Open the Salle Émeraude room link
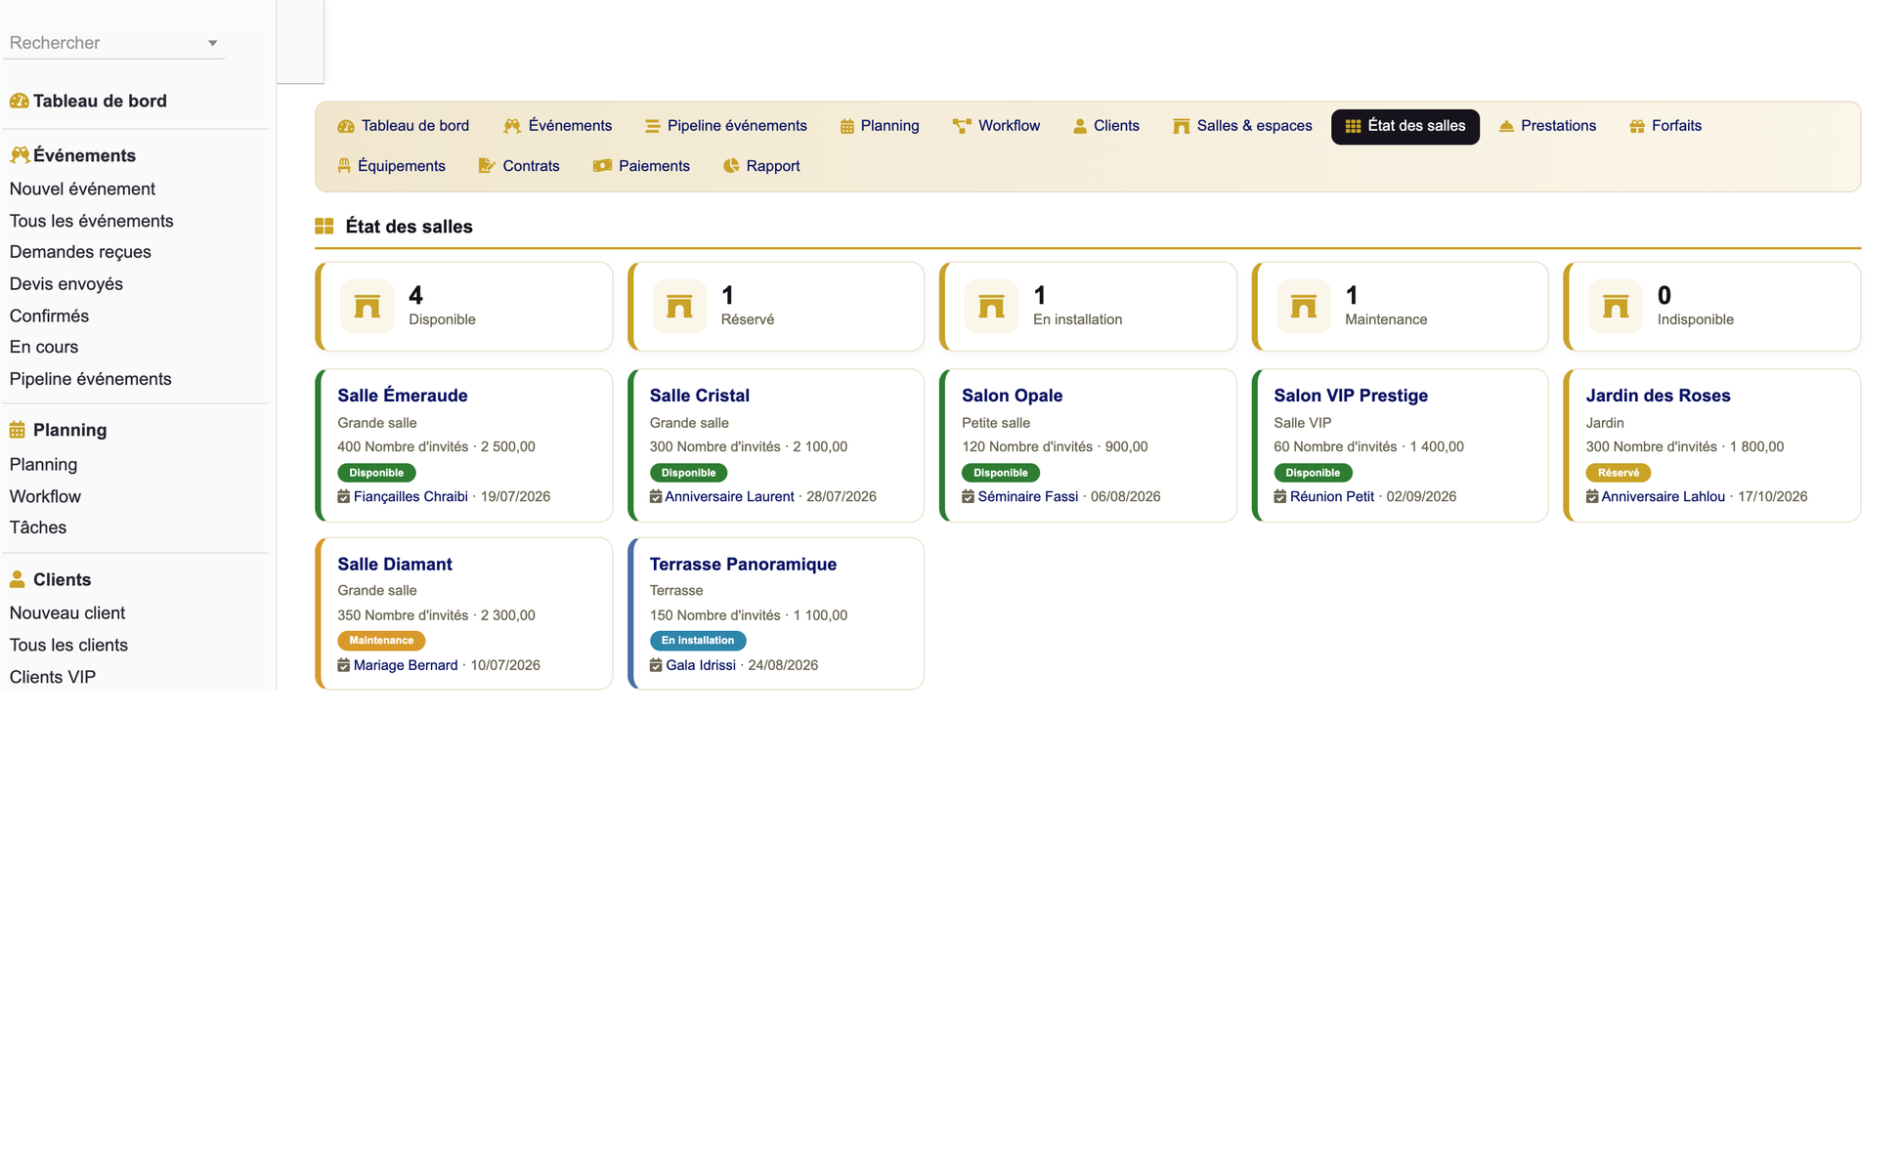The height and width of the screenshot is (1176, 1902). 403,396
